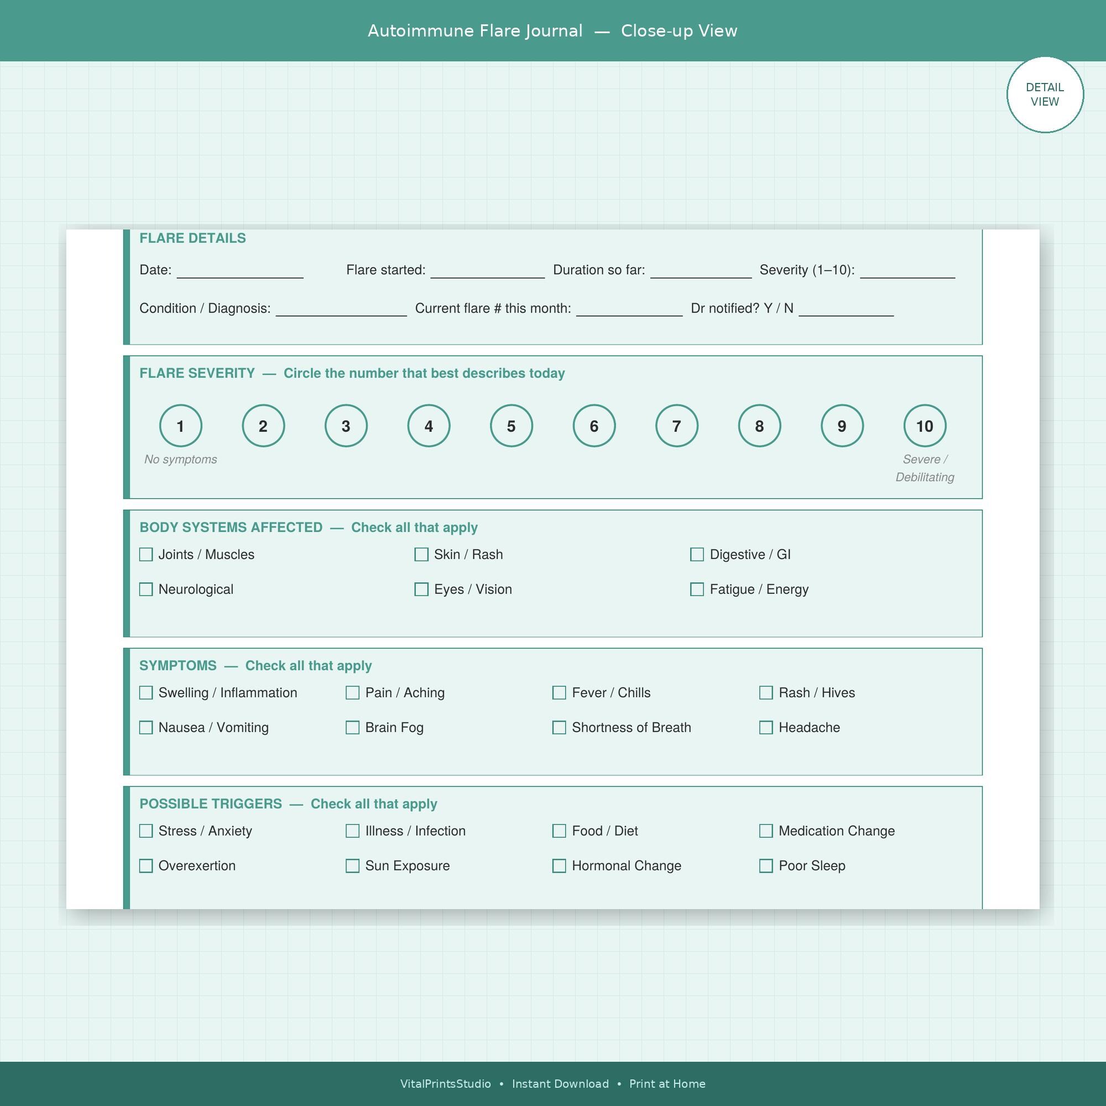Tick Pain / Aching symptom
The width and height of the screenshot is (1106, 1106).
click(353, 693)
